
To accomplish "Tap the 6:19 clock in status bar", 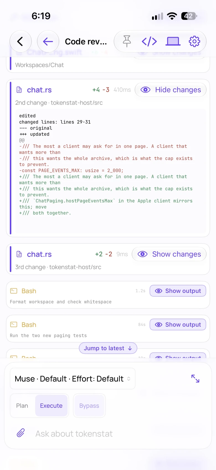I will pos(41,16).
